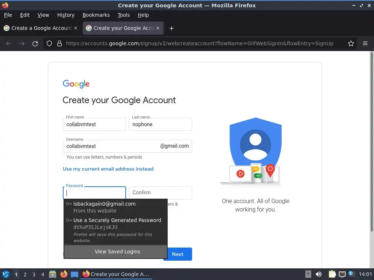Click the '@gmail.com' suffix text

[x=174, y=146]
